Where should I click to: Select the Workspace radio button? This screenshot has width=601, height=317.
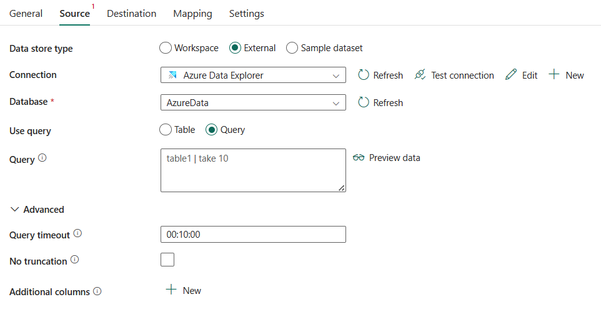165,48
